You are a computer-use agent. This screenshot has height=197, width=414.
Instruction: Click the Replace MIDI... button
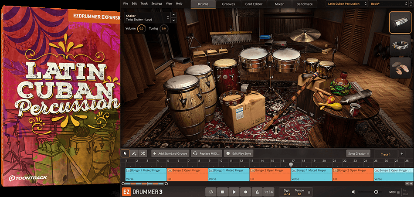(x=207, y=153)
